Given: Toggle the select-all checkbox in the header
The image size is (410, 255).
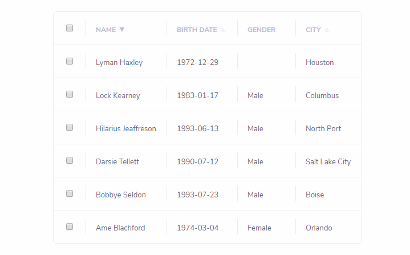Looking at the screenshot, I should pos(70,28).
